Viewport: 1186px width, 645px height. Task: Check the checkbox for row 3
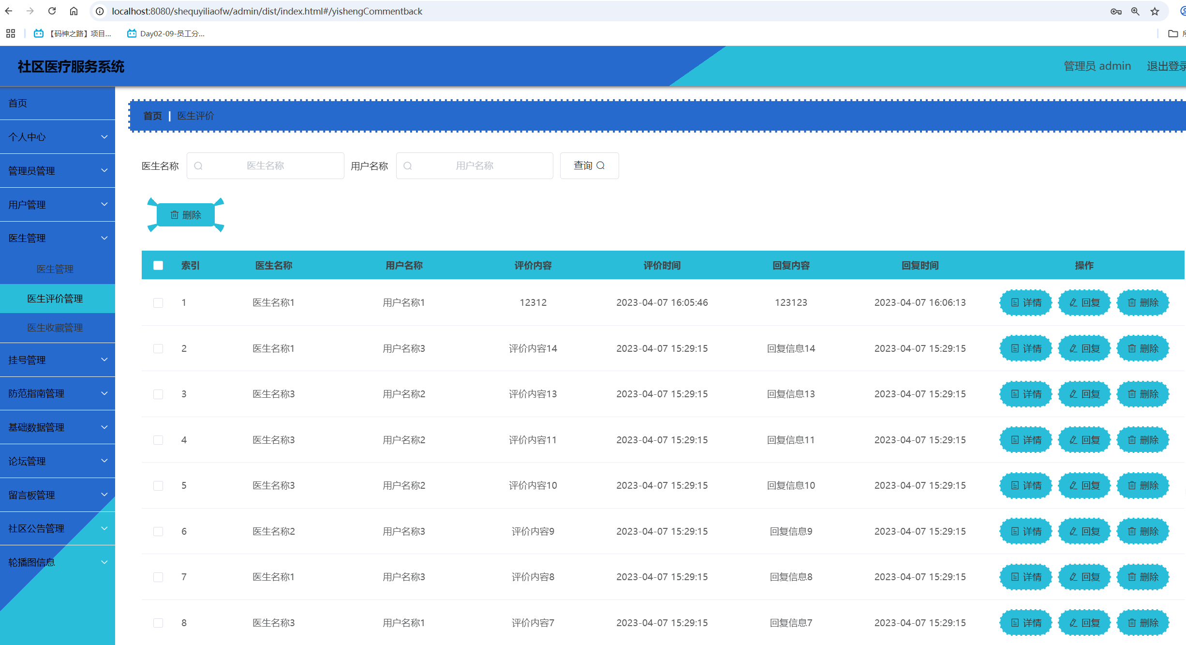[x=158, y=394]
